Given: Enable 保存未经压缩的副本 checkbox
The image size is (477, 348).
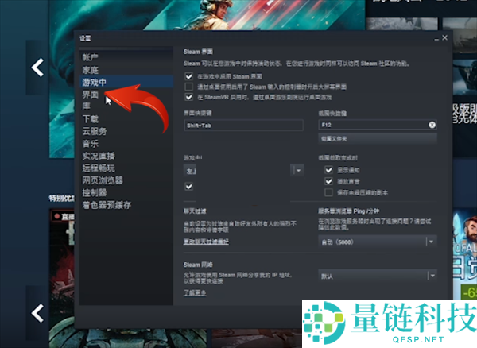Looking at the screenshot, I should point(329,192).
